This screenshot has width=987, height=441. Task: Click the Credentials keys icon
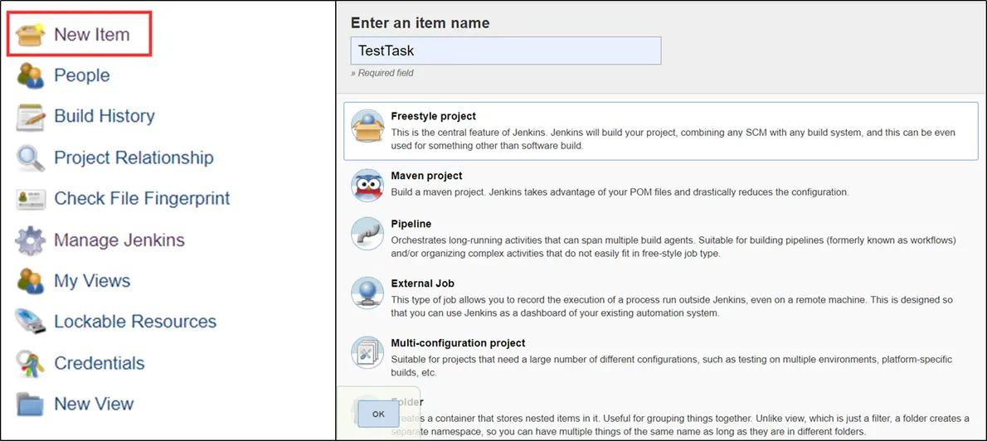(30, 364)
